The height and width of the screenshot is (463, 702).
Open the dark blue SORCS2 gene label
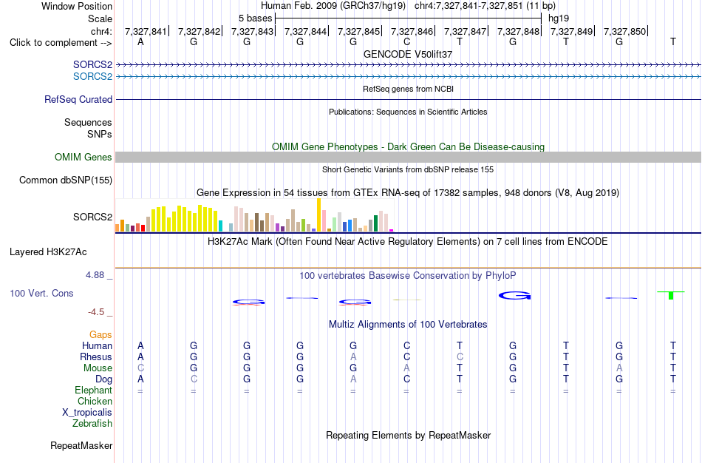tap(92, 64)
